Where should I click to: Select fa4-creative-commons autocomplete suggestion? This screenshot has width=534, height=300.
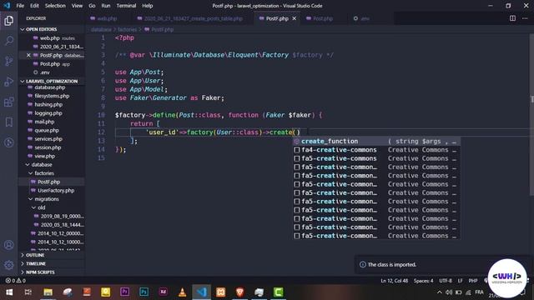click(376, 150)
